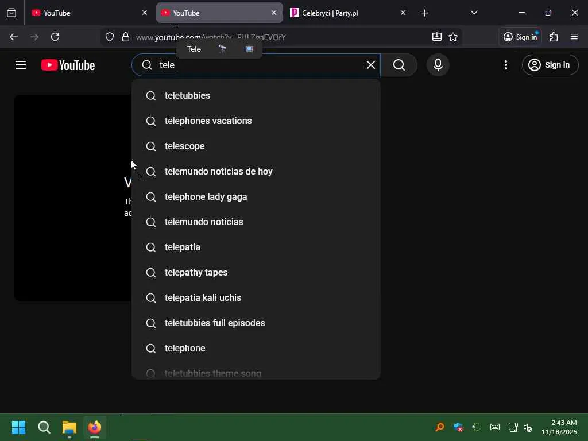Show site security padlock info
Viewport: 588px width, 441px height.
tap(126, 37)
